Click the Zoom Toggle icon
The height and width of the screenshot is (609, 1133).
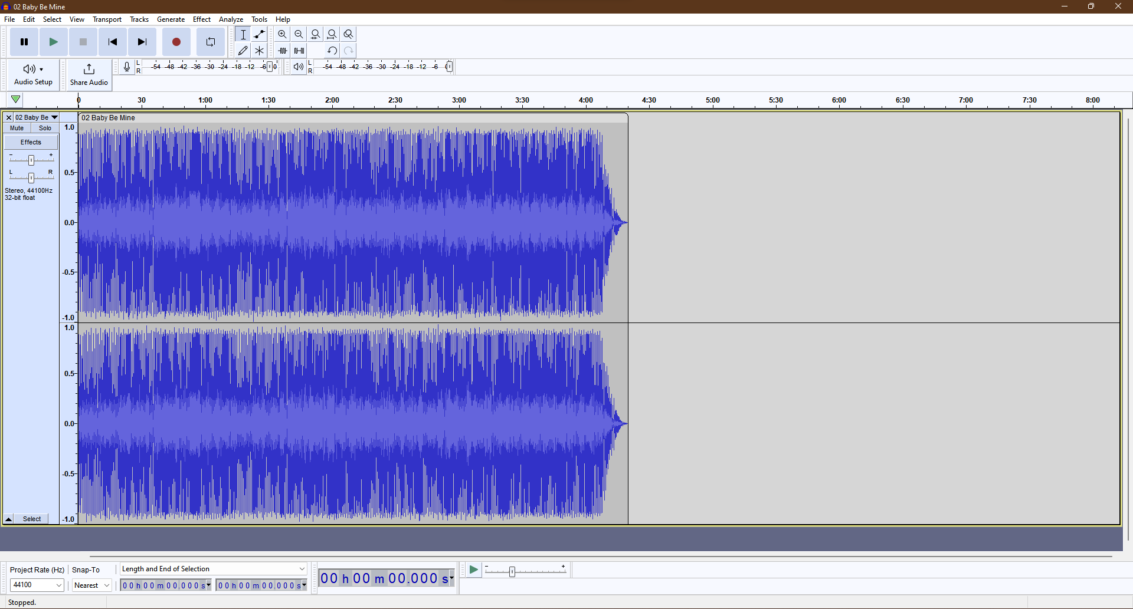point(349,34)
